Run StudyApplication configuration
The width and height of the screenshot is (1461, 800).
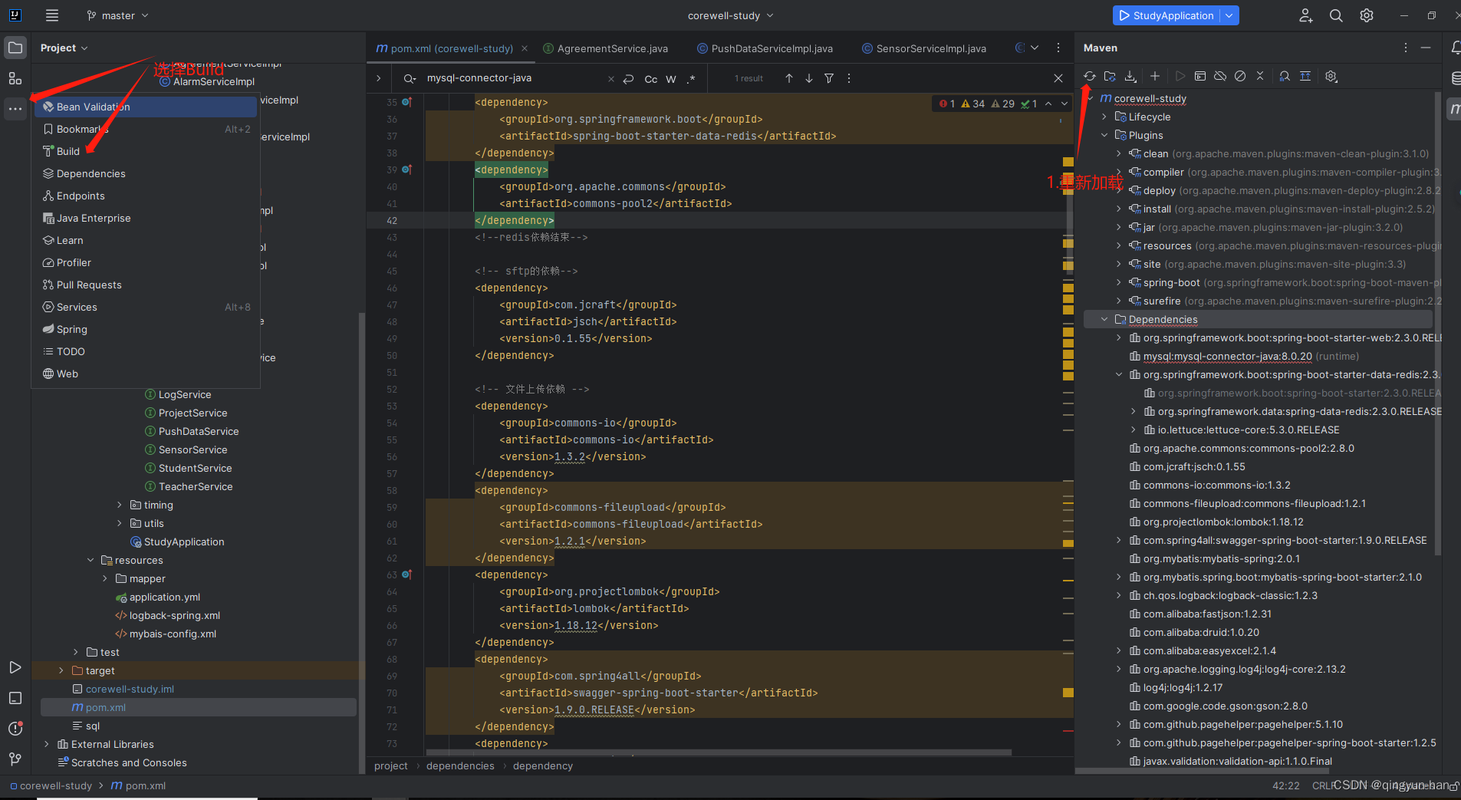pos(1166,15)
